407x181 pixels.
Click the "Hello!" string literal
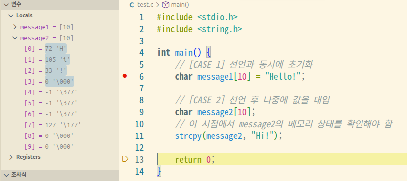[x=283, y=77]
